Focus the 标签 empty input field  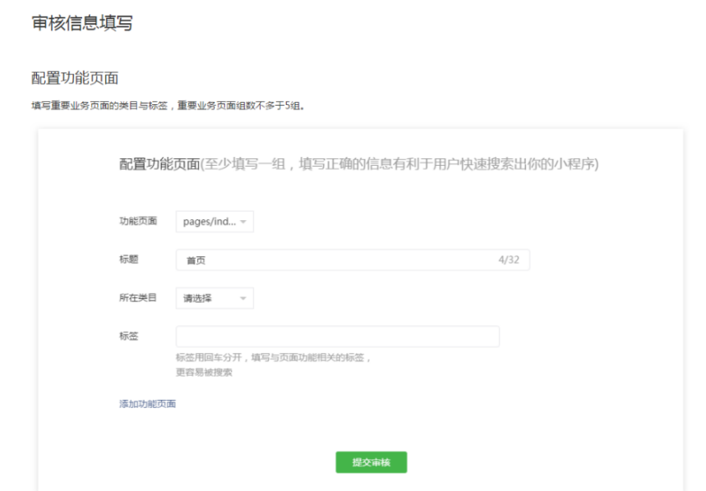(338, 337)
